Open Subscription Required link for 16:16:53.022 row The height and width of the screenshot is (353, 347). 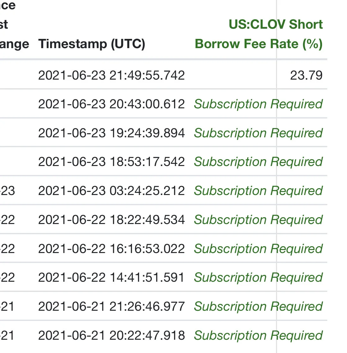point(258,249)
